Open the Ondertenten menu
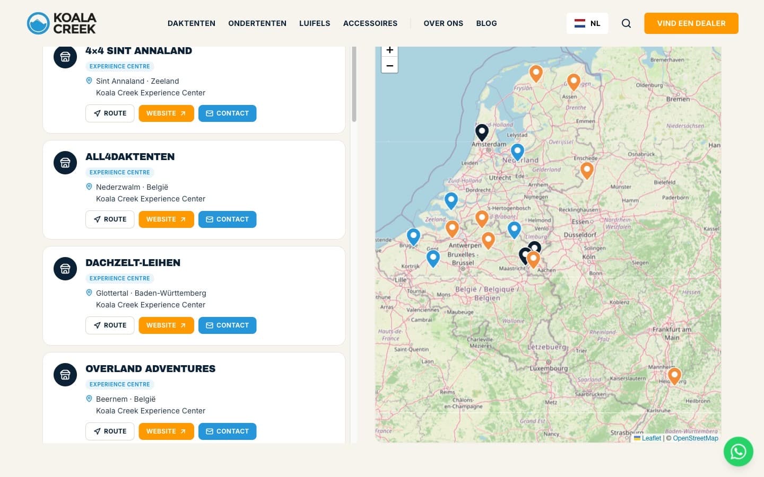This screenshot has width=764, height=477. click(x=257, y=23)
